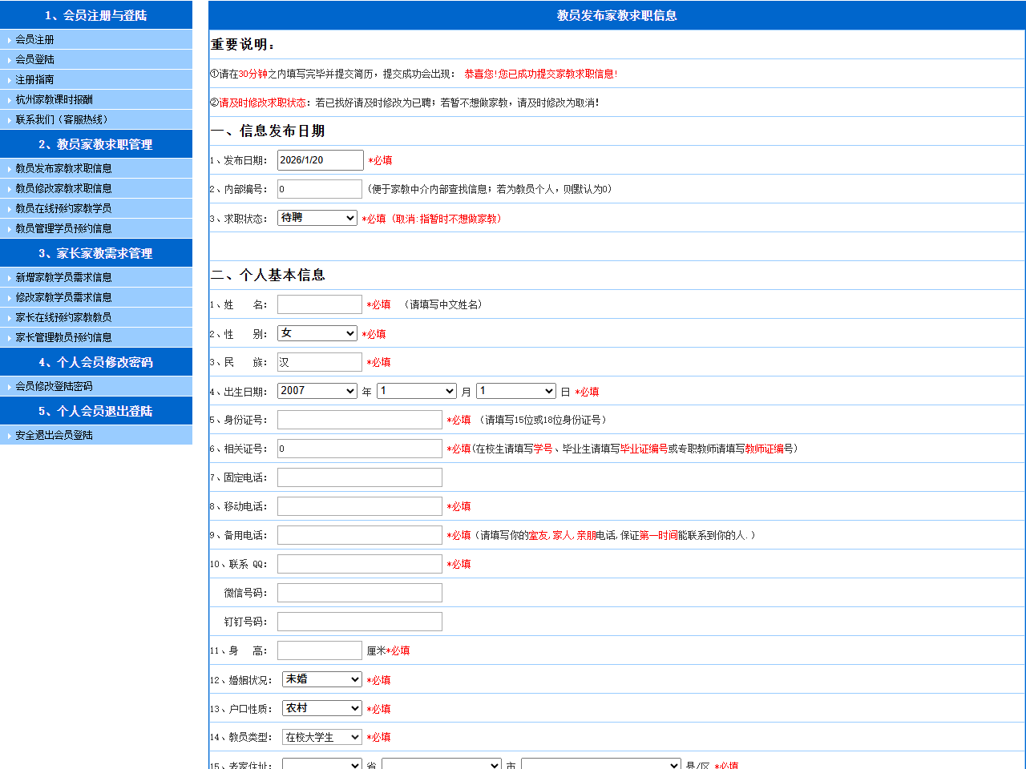Open the 会员登陆 sidebar link
This screenshot has height=769, width=1026.
click(x=34, y=59)
